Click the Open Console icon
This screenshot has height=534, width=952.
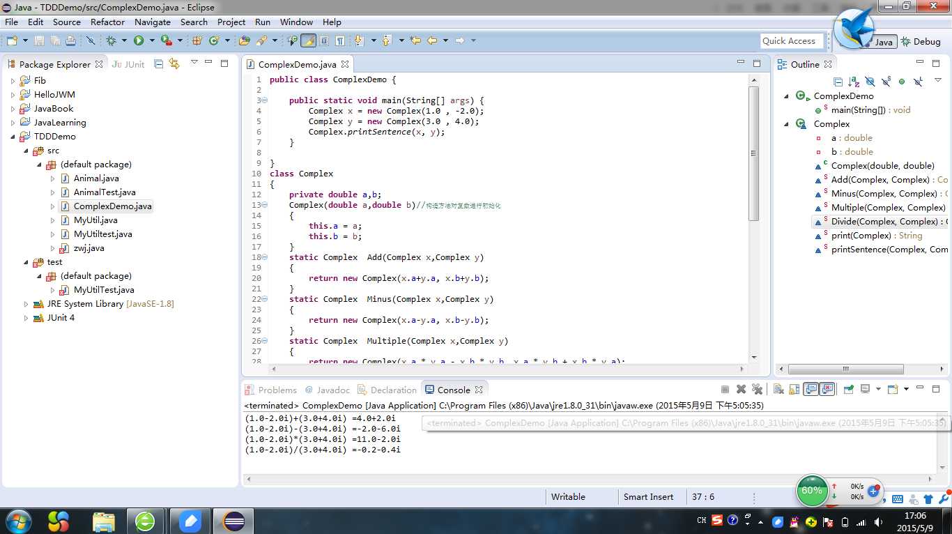(893, 389)
